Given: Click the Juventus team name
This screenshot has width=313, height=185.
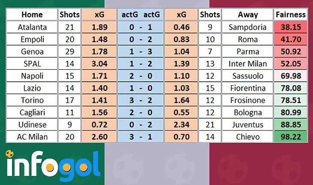Looking at the screenshot, I should tap(247, 125).
